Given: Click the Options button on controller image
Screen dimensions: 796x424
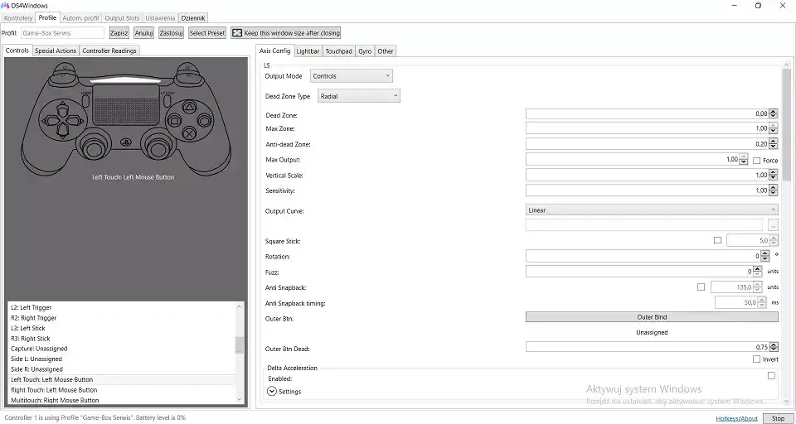Looking at the screenshot, I should pos(166,100).
